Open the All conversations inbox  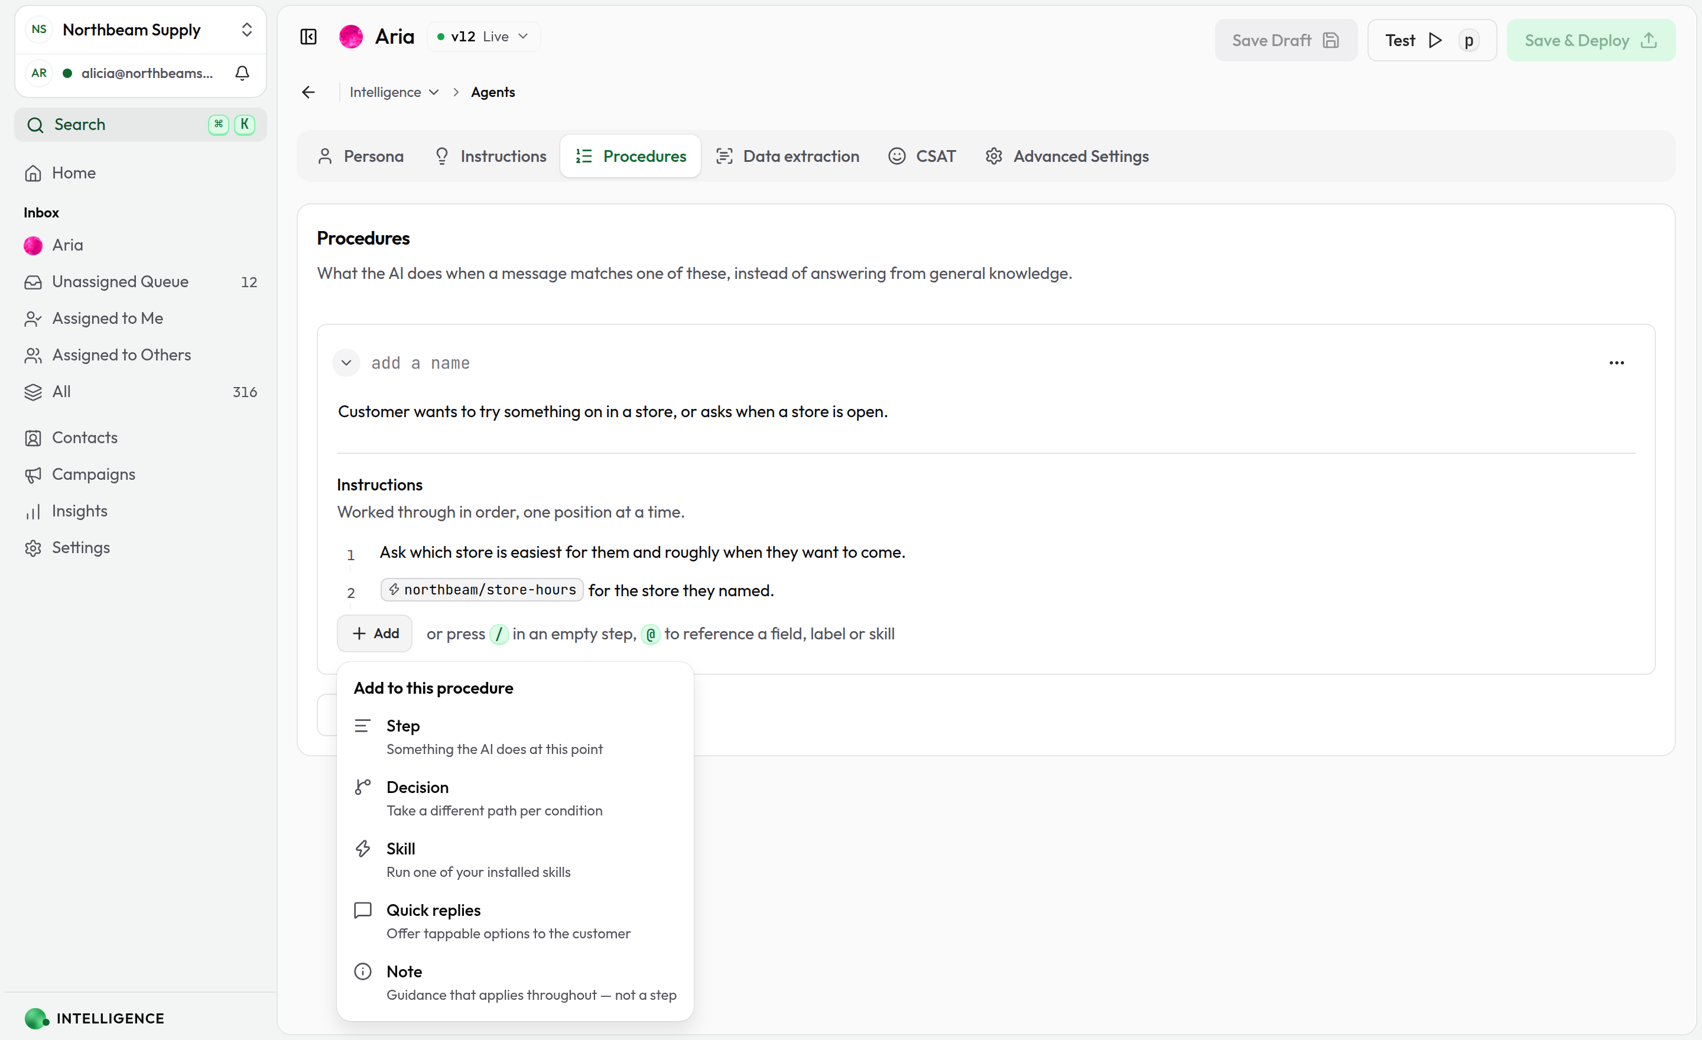(140, 392)
